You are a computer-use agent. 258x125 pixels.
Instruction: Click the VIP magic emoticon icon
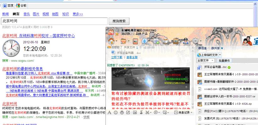(122, 112)
